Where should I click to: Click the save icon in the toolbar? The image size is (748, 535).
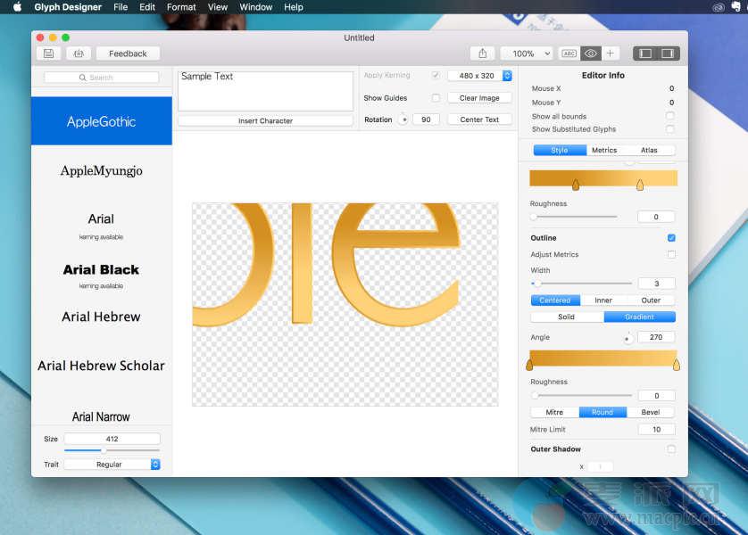click(48, 53)
